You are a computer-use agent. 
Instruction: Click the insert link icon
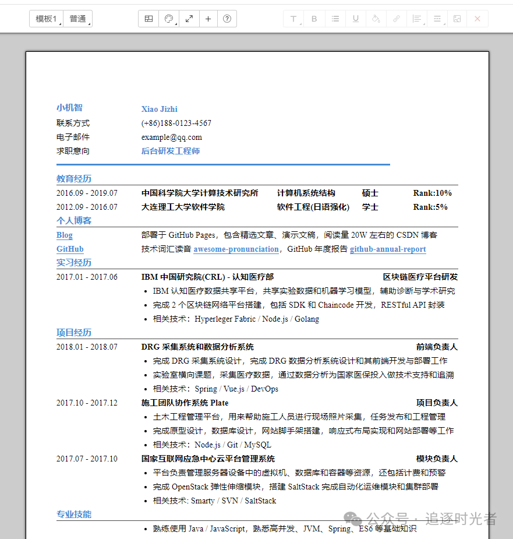(396, 18)
